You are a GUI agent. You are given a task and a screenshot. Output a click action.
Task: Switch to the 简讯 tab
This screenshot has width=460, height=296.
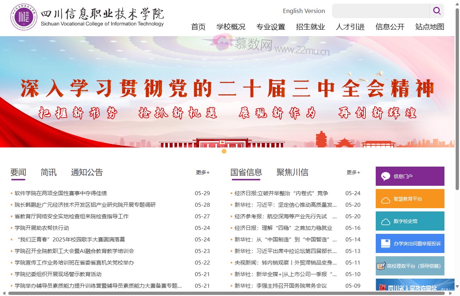pos(48,172)
